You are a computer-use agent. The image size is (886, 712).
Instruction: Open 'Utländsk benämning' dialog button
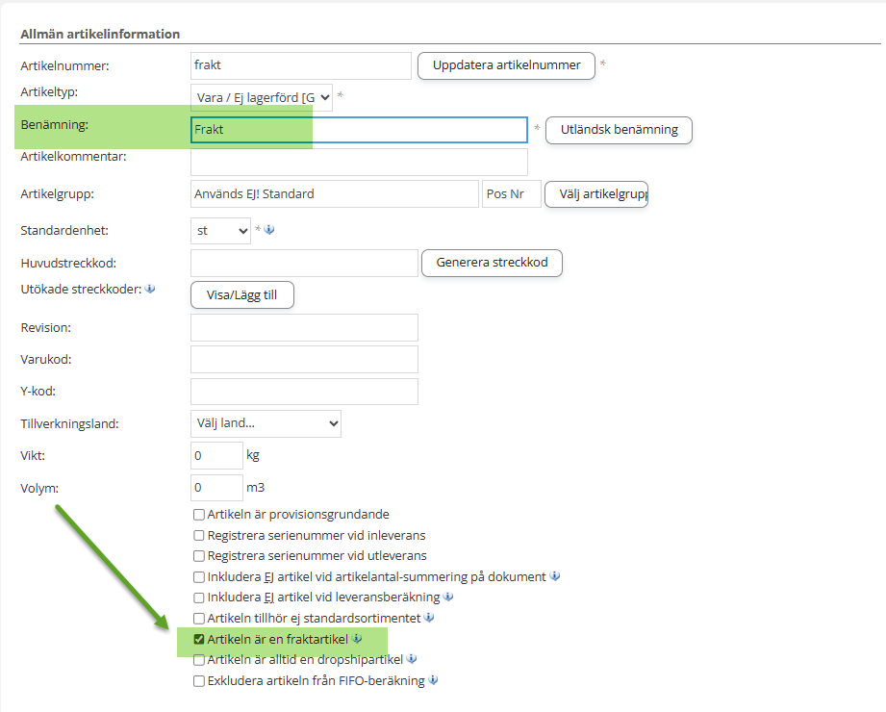[x=619, y=130]
